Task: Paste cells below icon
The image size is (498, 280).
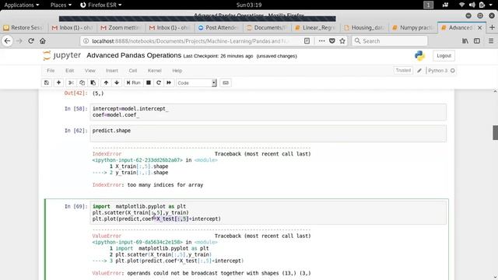Action: pos(93,83)
